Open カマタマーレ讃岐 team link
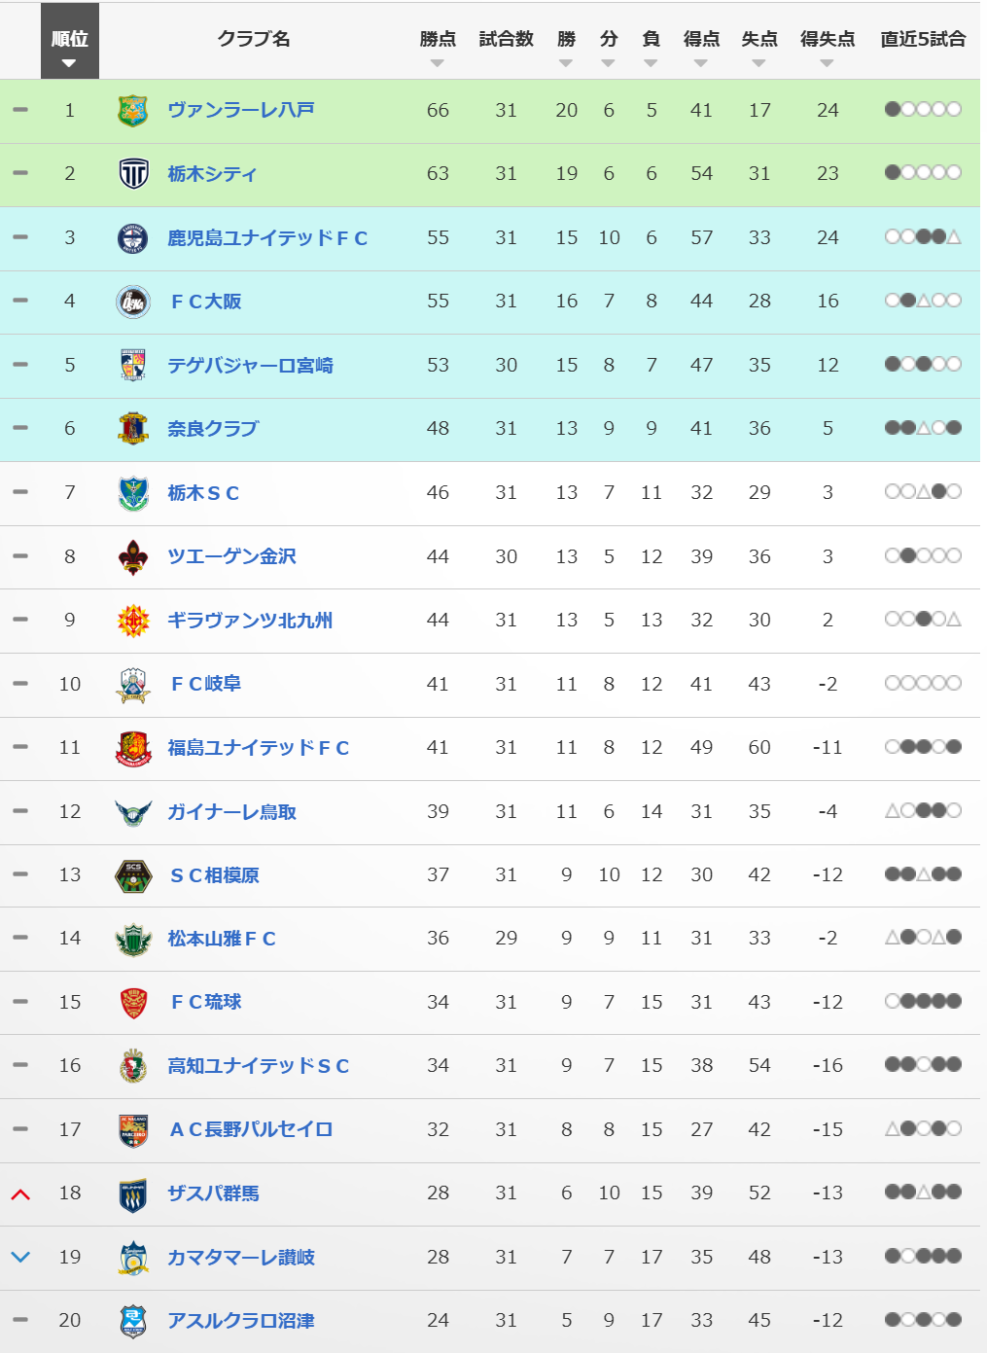987x1353 pixels. 241,1258
